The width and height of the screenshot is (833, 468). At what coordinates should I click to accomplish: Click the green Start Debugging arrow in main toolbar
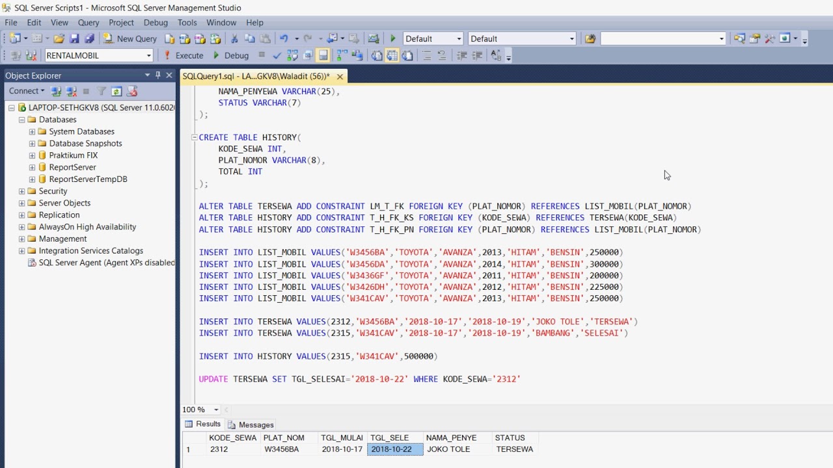pos(392,39)
